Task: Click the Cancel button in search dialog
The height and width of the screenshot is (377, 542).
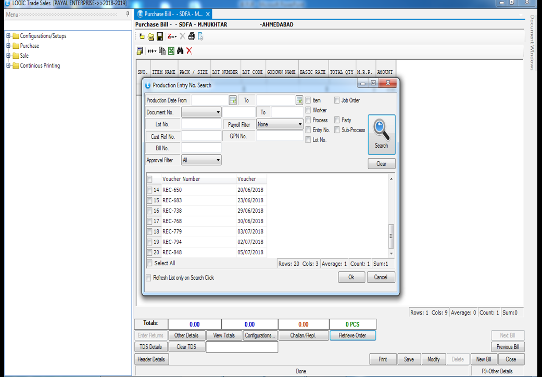Action: [x=381, y=277]
